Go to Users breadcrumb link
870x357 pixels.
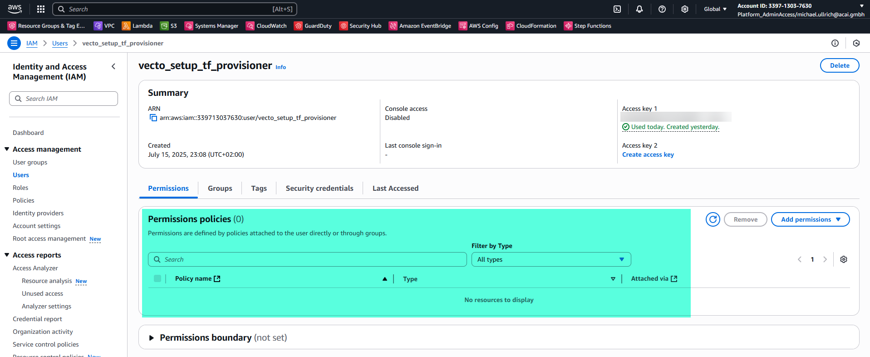coord(60,43)
